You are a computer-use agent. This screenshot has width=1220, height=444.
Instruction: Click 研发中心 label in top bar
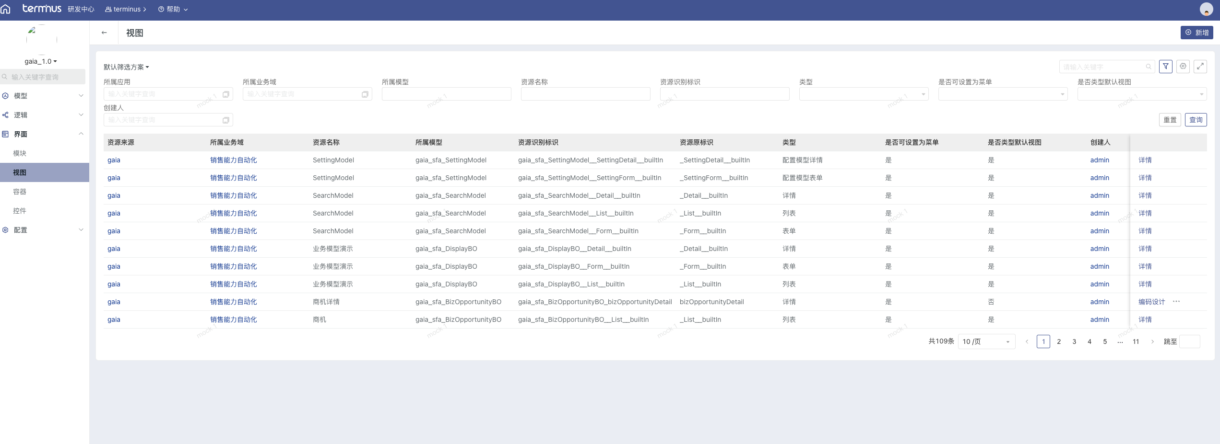[81, 9]
